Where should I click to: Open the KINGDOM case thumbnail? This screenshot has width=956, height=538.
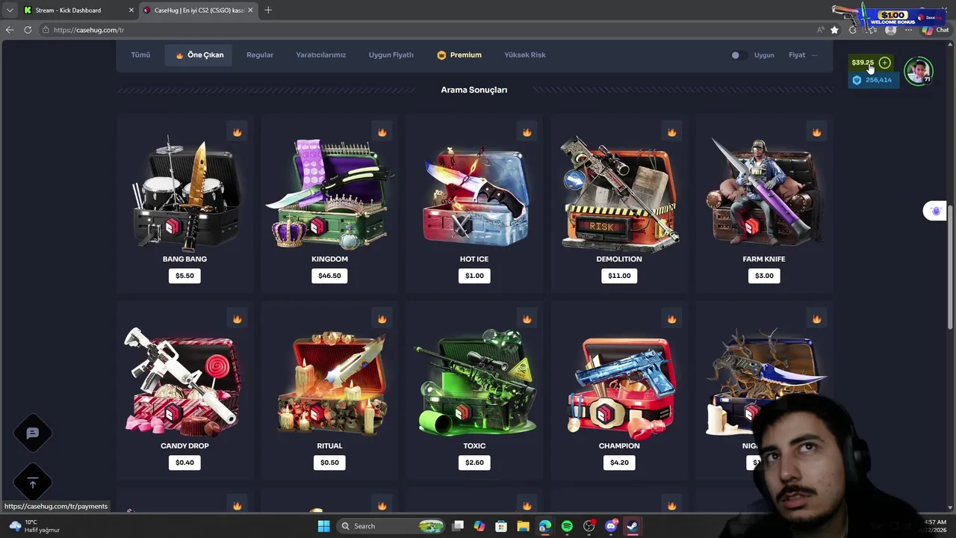pyautogui.click(x=329, y=194)
